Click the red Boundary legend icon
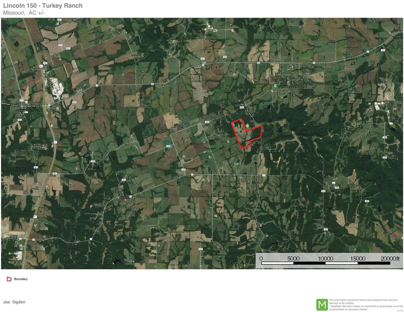 pos(9,279)
